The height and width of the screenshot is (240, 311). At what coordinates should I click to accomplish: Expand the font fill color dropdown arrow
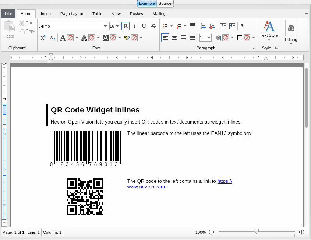77,38
